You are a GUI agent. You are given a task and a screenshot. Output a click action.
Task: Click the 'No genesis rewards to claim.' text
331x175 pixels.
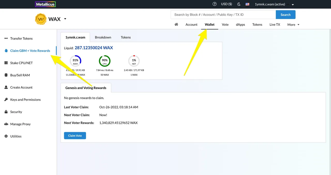84,98
